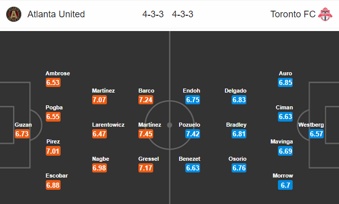Click the Atlanta United crest logo
The width and height of the screenshot is (339, 204).
point(14,14)
